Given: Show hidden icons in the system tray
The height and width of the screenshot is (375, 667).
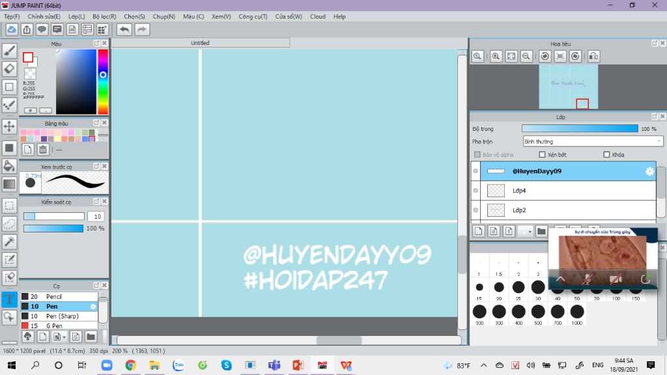Looking at the screenshot, I should [x=484, y=365].
